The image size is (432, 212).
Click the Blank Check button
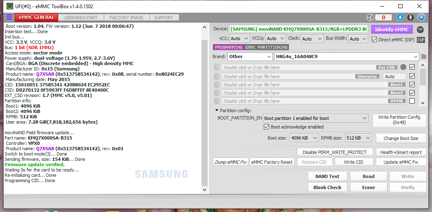point(327,187)
